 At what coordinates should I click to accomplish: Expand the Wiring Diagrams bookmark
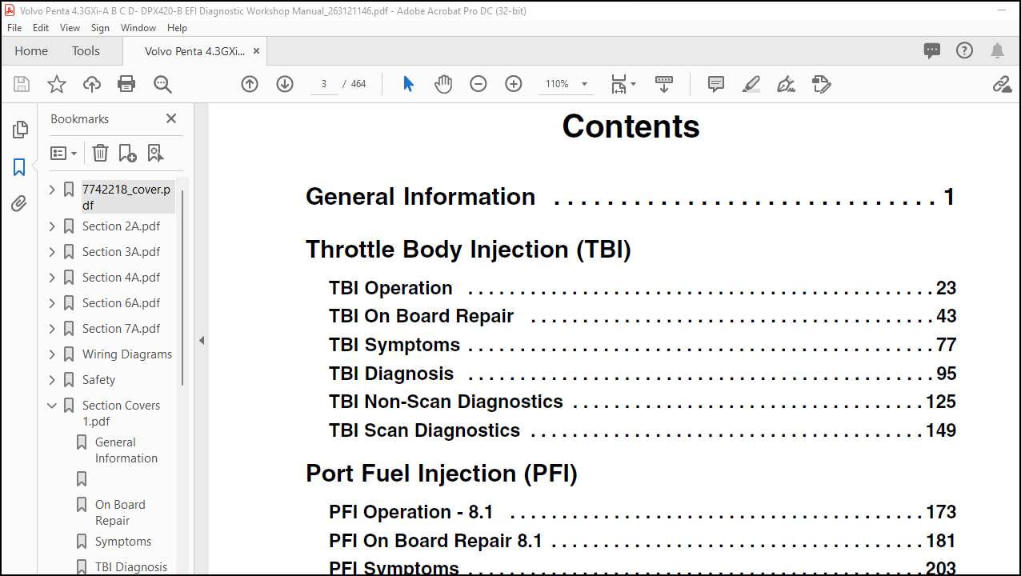pyautogui.click(x=52, y=354)
